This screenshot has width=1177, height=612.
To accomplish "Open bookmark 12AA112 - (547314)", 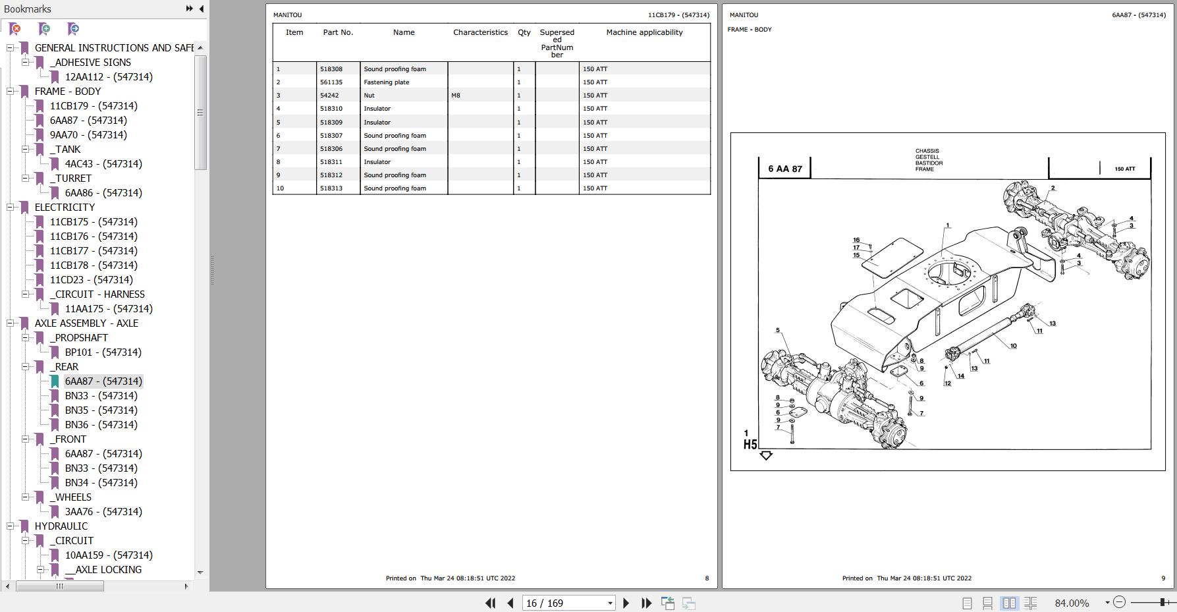I will click(x=109, y=76).
